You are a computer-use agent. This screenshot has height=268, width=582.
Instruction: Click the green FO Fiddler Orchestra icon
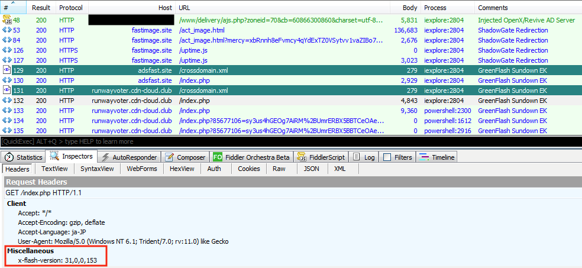coord(217,157)
